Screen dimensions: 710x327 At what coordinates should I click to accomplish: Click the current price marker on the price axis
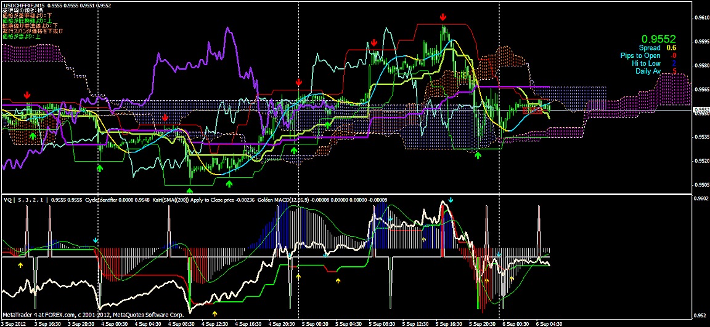(x=701, y=111)
